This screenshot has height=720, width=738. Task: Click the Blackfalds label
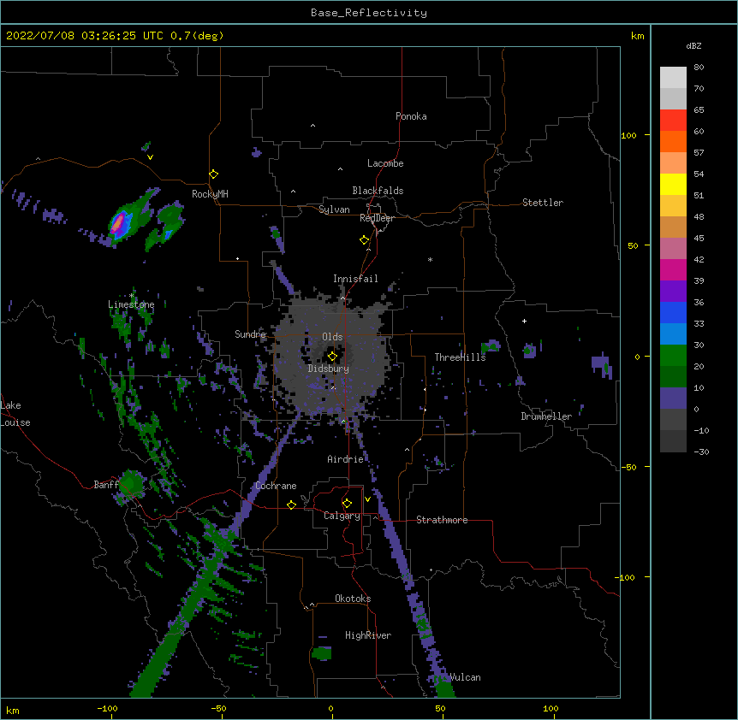[378, 191]
